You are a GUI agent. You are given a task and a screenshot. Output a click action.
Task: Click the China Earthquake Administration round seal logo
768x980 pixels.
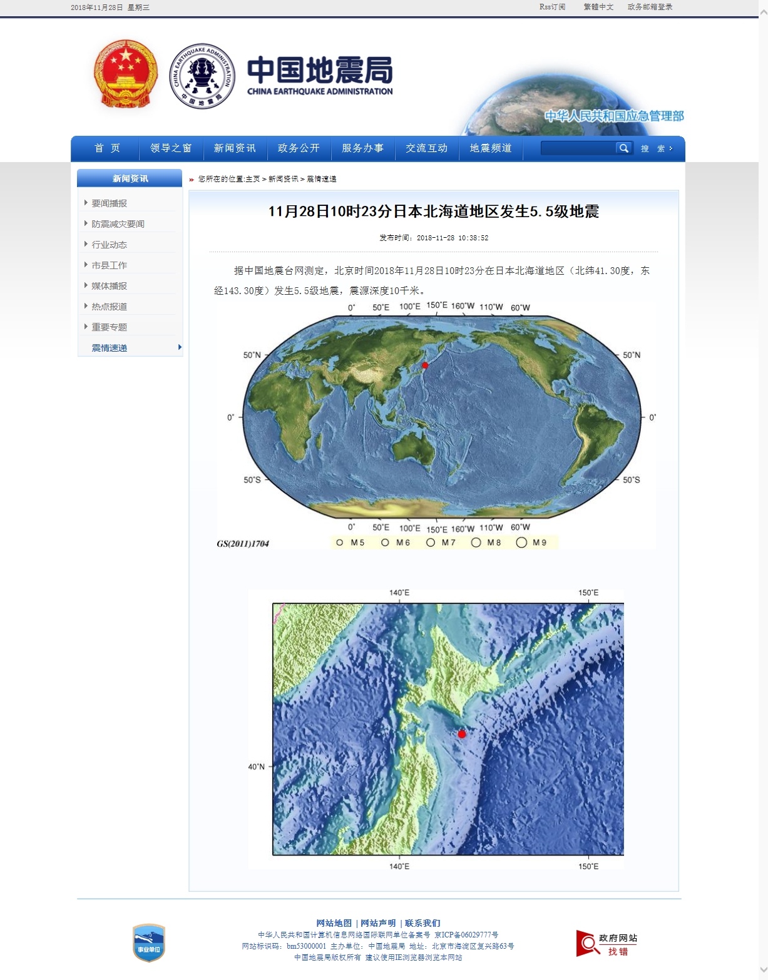point(202,76)
